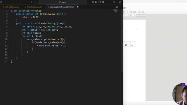Click 'return n % 97;' on line 3
Screen dimensions: 187x105
coord(30,17)
